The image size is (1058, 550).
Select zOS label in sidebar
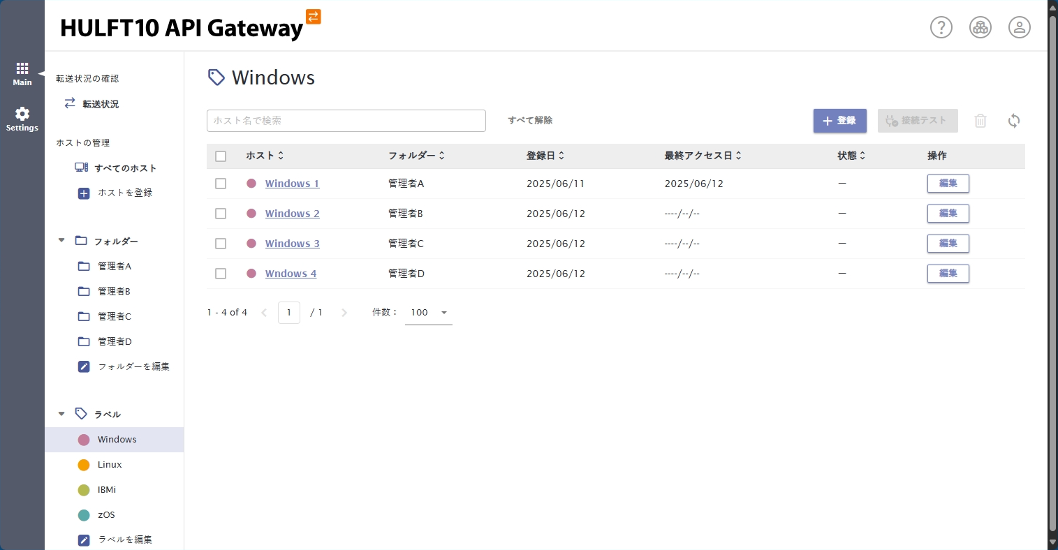[x=106, y=515]
